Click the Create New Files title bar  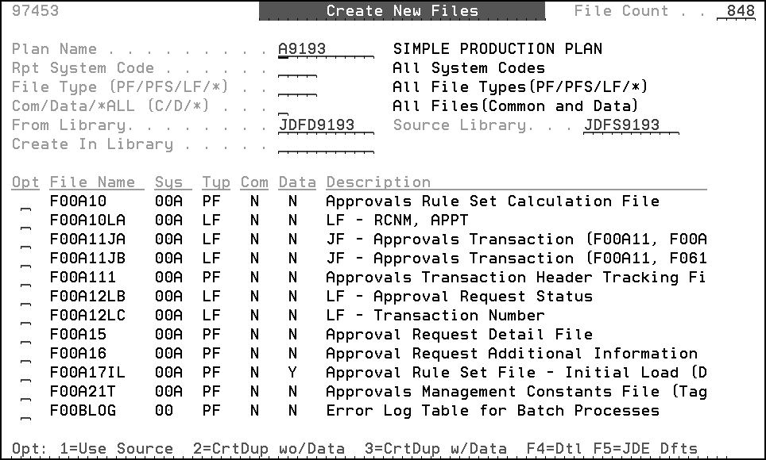[401, 11]
